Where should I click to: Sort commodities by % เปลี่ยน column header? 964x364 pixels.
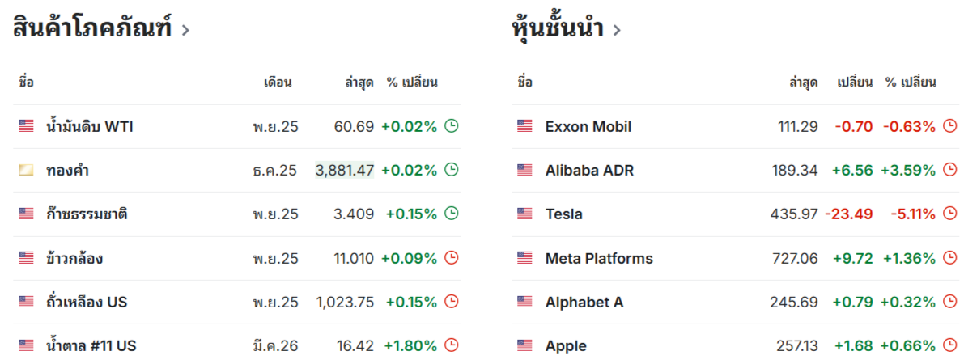pos(412,82)
